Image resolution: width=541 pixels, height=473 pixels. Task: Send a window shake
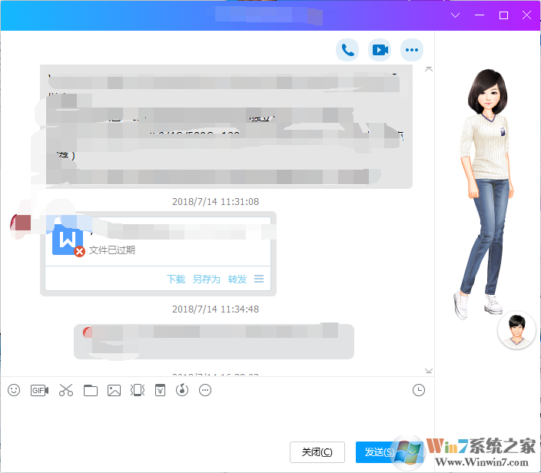[x=138, y=390]
